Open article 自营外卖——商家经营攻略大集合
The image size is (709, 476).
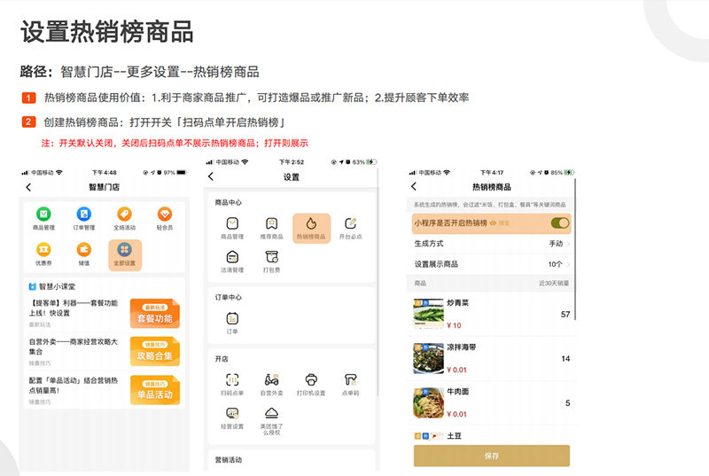click(74, 347)
